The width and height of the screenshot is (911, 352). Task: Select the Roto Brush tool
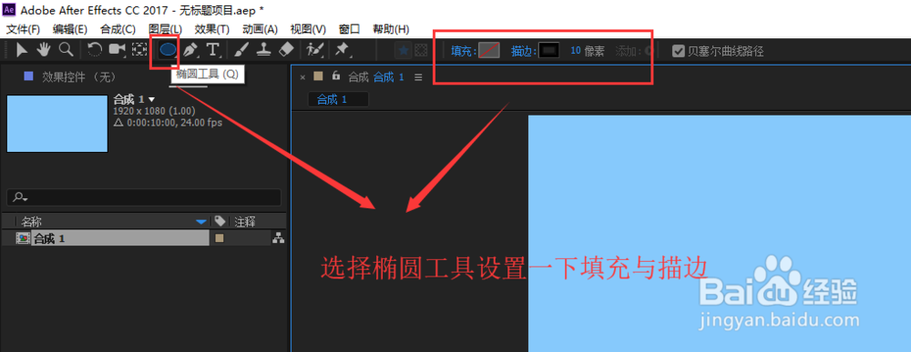click(315, 50)
